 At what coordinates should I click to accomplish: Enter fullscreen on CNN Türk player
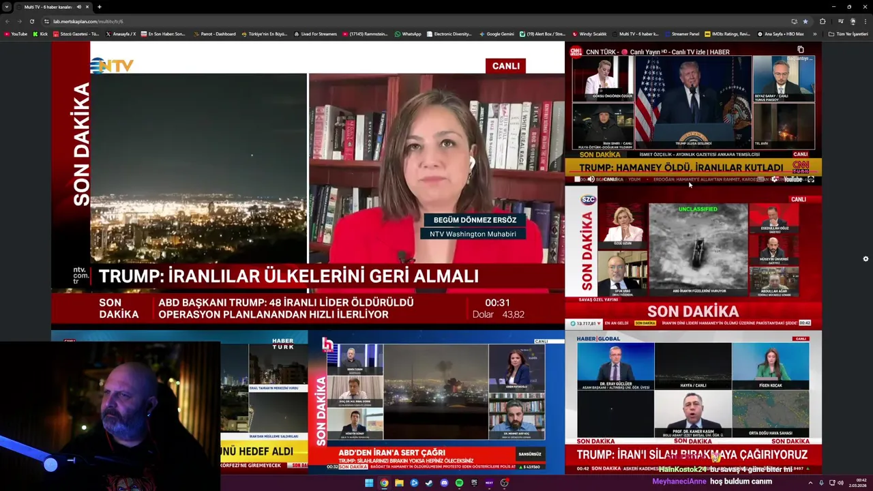coord(811,179)
